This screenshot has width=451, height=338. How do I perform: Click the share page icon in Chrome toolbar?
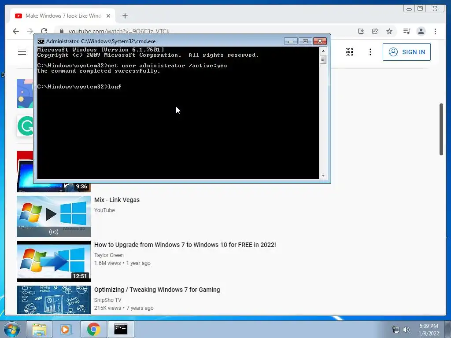click(x=375, y=31)
